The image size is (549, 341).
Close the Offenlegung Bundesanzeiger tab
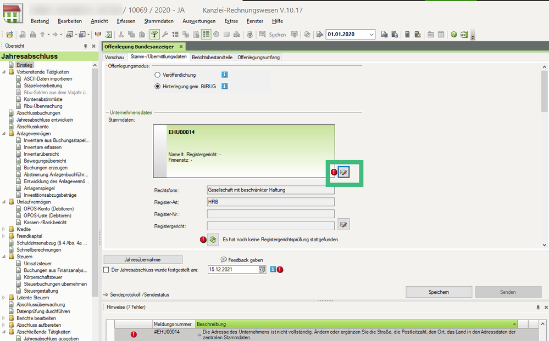pos(181,47)
